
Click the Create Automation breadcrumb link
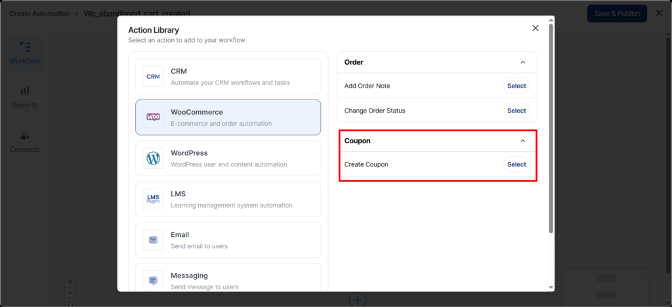(40, 13)
